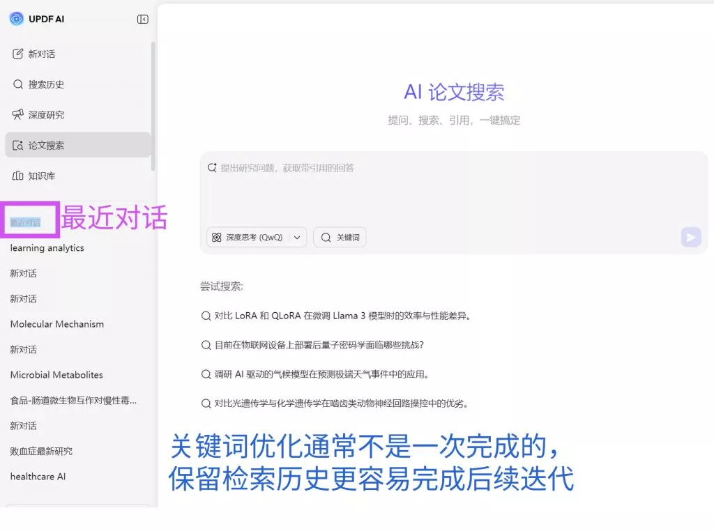Open the 深度思考 (QwQ) model dropdown

[x=298, y=237]
